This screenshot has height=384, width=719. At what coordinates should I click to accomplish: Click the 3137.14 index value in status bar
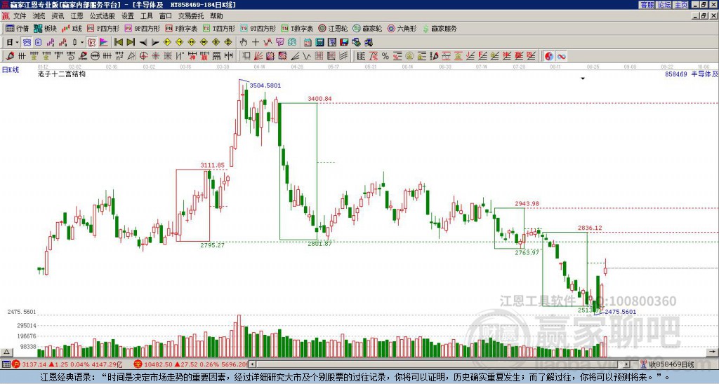tap(34, 364)
